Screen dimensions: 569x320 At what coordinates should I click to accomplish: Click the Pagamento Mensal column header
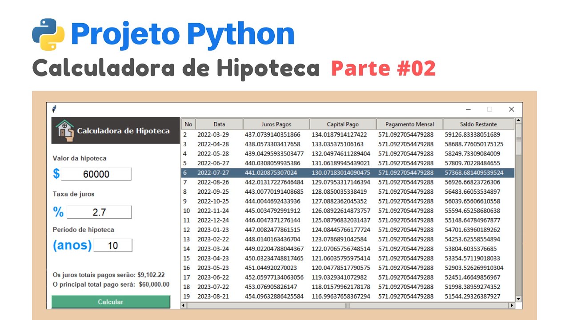click(x=409, y=124)
